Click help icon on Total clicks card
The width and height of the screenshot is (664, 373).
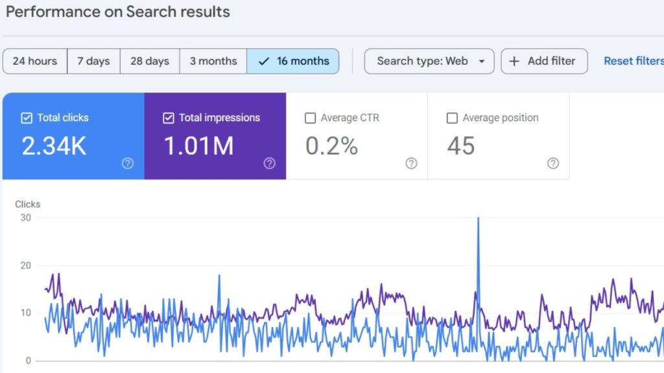click(x=128, y=163)
